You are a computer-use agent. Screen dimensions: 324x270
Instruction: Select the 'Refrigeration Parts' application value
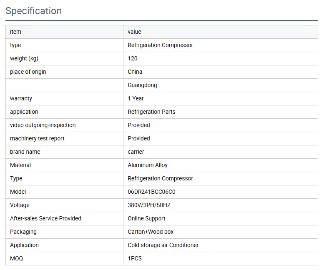151,112
